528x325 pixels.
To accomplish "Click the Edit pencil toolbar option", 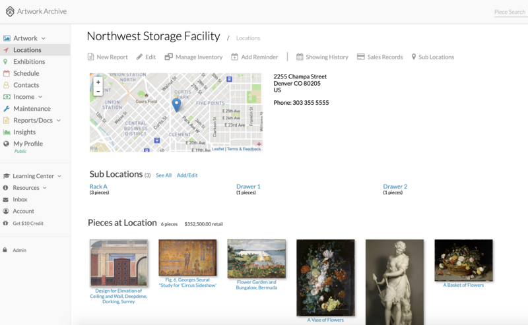I will click(146, 57).
